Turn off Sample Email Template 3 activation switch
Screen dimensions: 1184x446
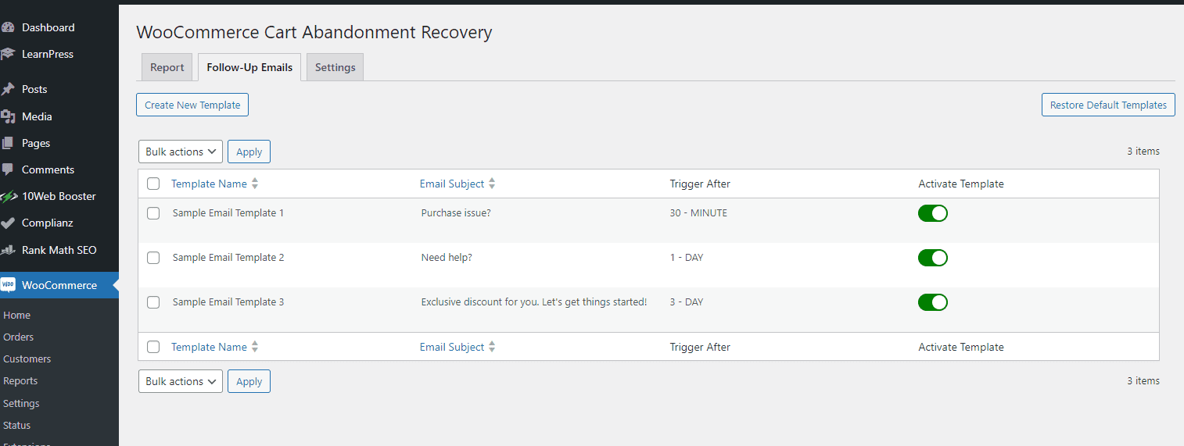(932, 302)
